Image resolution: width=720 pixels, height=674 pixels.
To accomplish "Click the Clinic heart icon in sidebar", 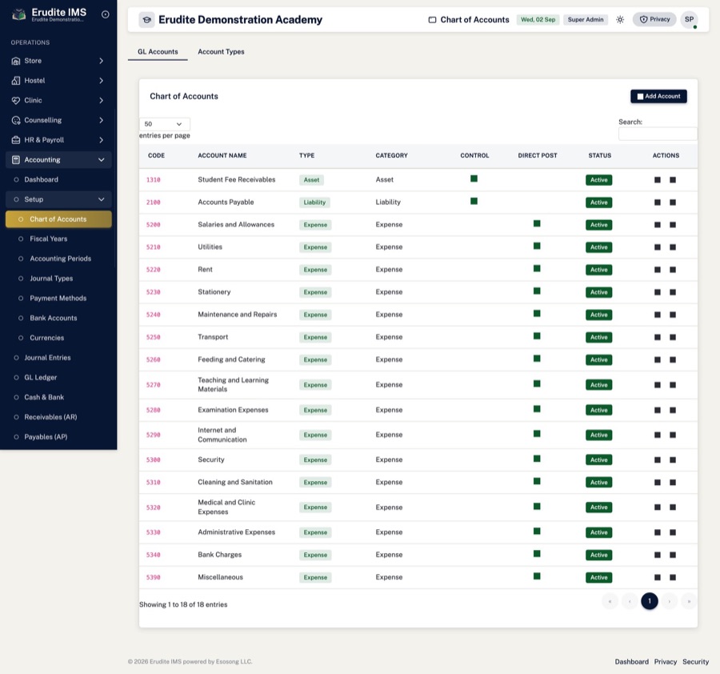I will coord(16,101).
